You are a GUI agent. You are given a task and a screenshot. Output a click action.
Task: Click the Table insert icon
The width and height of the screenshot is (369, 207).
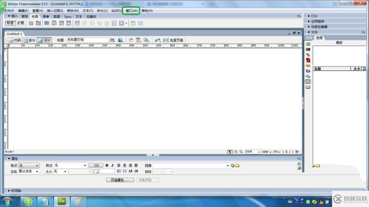point(77,23)
